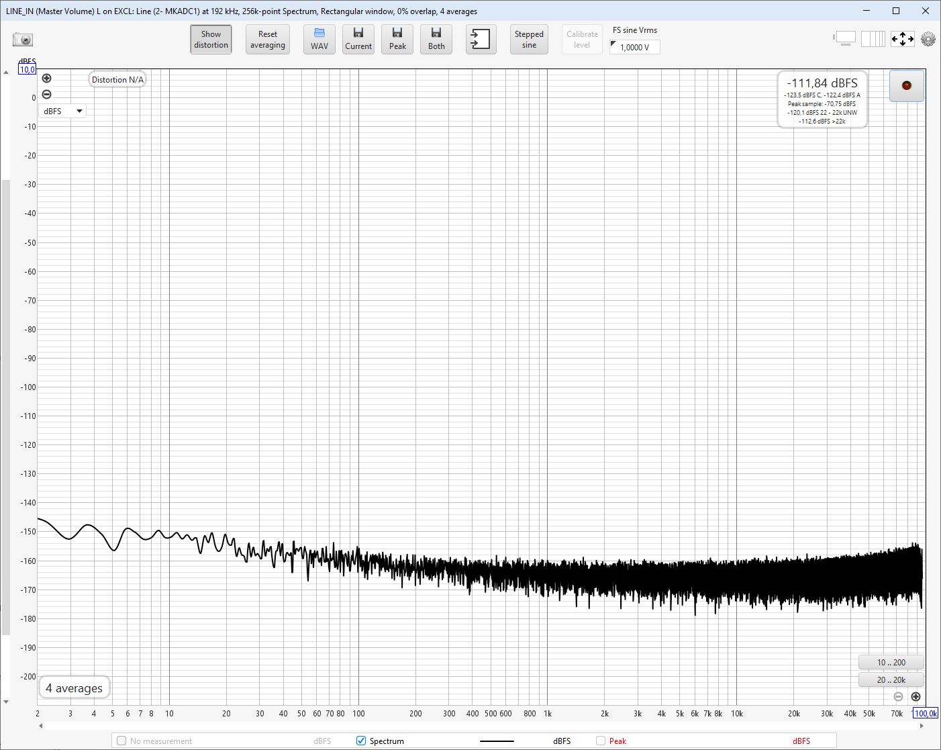
Task: Click the four-way arrows axis limits icon
Action: 902,39
